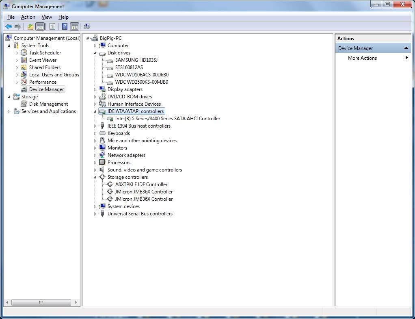Click the Services and Applications icon
The height and width of the screenshot is (319, 415).
click(16, 111)
